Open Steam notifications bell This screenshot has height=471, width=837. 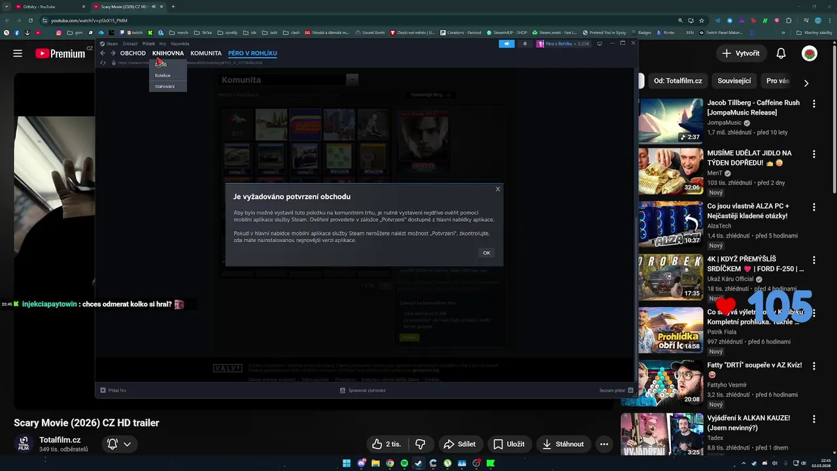[x=524, y=44]
